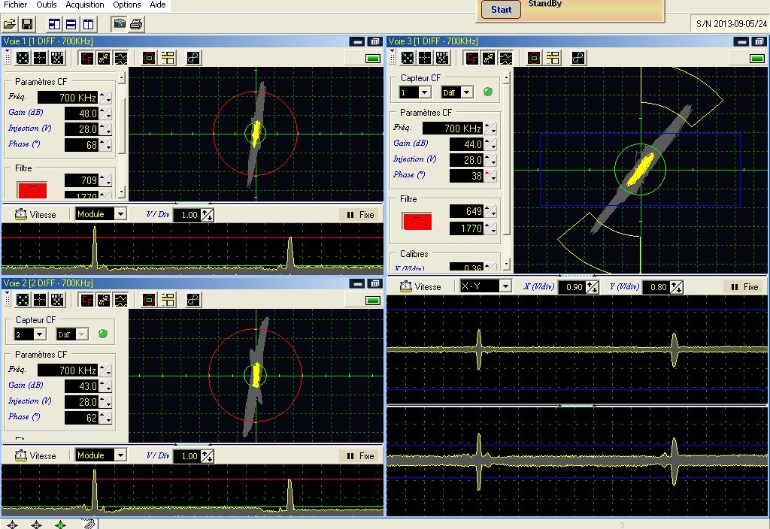Open the Capteur CF sensor number dropdown in Voie 2
The width and height of the screenshot is (770, 529).
click(38, 334)
